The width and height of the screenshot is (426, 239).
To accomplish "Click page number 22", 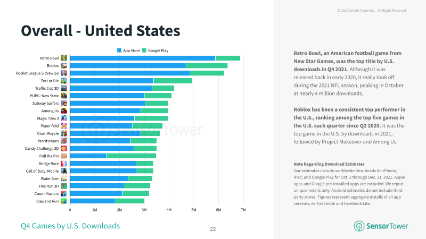I will (x=213, y=229).
